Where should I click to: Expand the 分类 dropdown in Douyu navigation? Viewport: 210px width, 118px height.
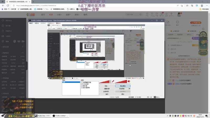tap(59, 15)
